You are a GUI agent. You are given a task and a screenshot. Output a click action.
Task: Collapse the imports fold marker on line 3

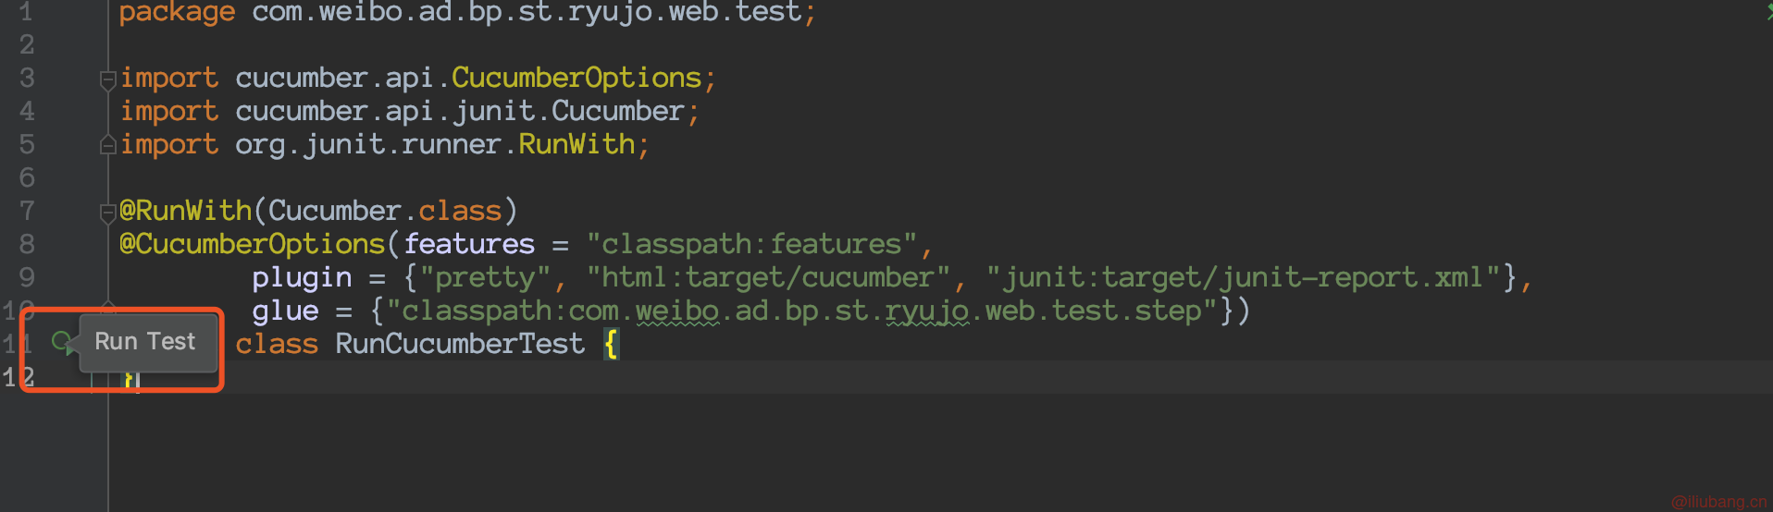pyautogui.click(x=107, y=80)
